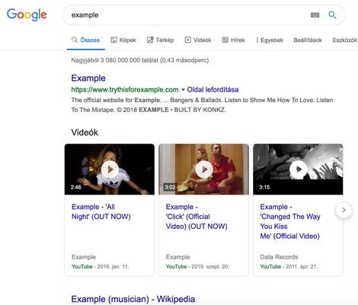Select the Összes tab
Screen dimensions: 358x305
[86, 40]
